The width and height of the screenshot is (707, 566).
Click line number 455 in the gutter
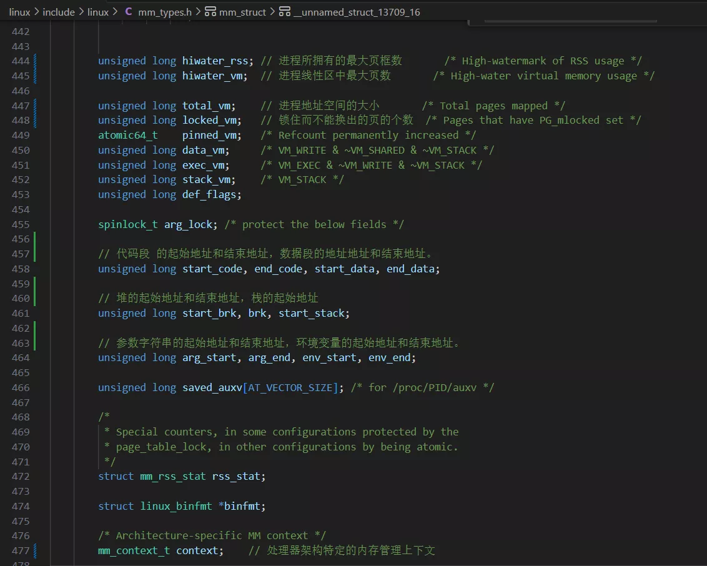[21, 224]
